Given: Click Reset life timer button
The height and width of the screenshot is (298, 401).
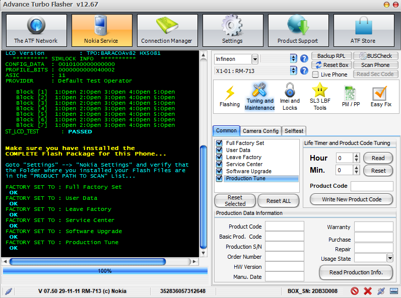Looking at the screenshot, I should pos(378,171).
